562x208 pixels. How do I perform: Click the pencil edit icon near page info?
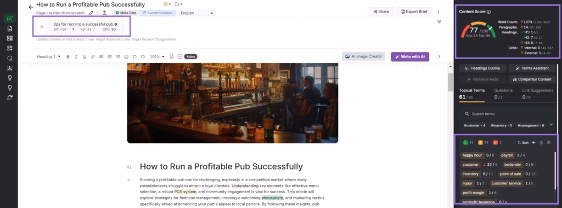click(x=91, y=13)
